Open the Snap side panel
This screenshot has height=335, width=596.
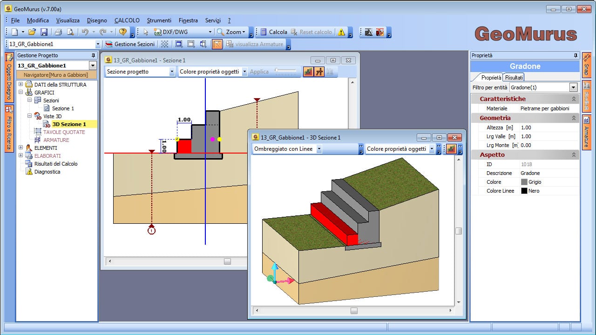tap(586, 65)
